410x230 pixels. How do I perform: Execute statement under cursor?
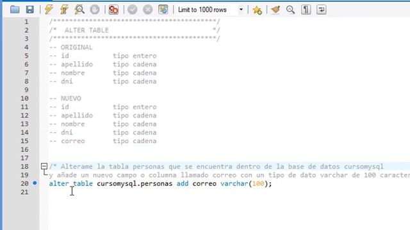click(x=64, y=10)
